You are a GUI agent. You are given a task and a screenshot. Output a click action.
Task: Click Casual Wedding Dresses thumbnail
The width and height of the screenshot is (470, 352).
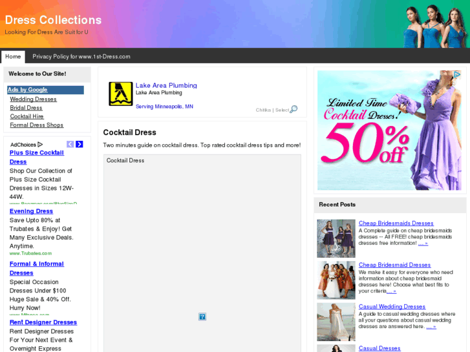pyautogui.click(x=336, y=322)
